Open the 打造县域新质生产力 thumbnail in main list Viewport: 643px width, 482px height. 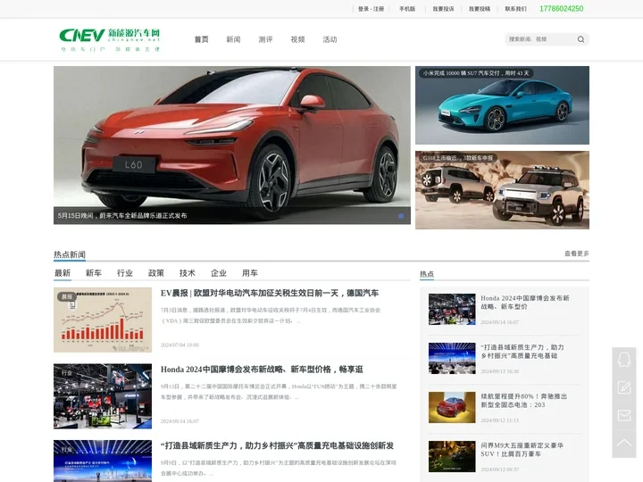[103, 461]
